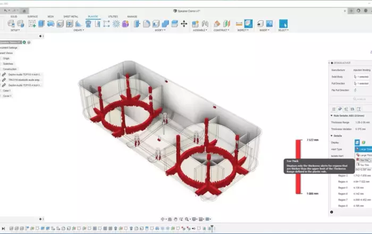Switch to the MANAGE tab
The height and width of the screenshot is (234, 372).
pyautogui.click(x=132, y=16)
